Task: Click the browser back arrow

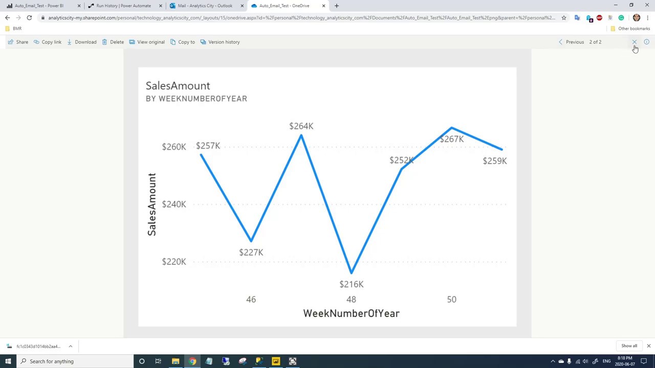Action: coord(7,18)
